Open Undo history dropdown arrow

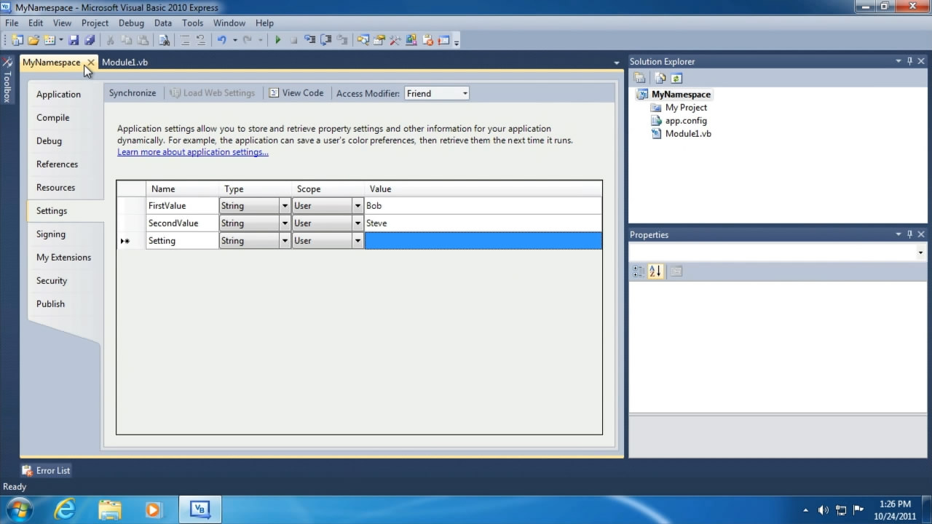click(x=234, y=40)
